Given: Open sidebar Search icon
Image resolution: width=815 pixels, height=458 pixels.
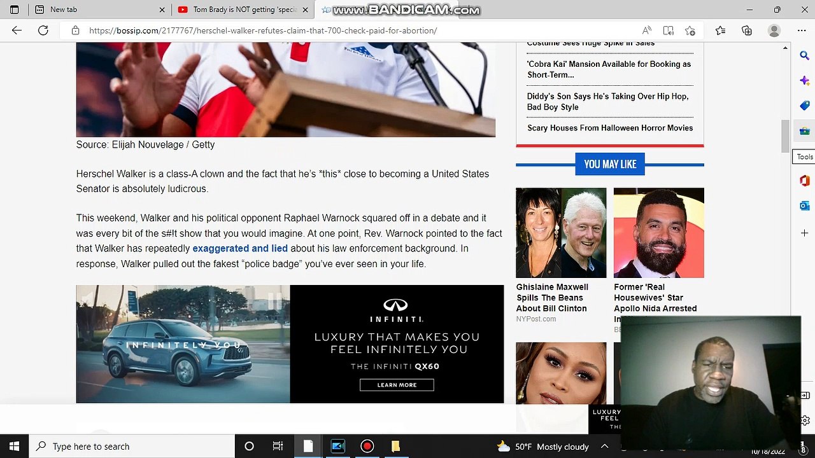Looking at the screenshot, I should [x=804, y=55].
